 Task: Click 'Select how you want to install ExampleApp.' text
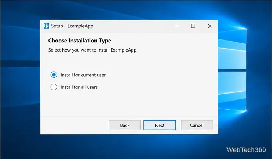click(93, 50)
